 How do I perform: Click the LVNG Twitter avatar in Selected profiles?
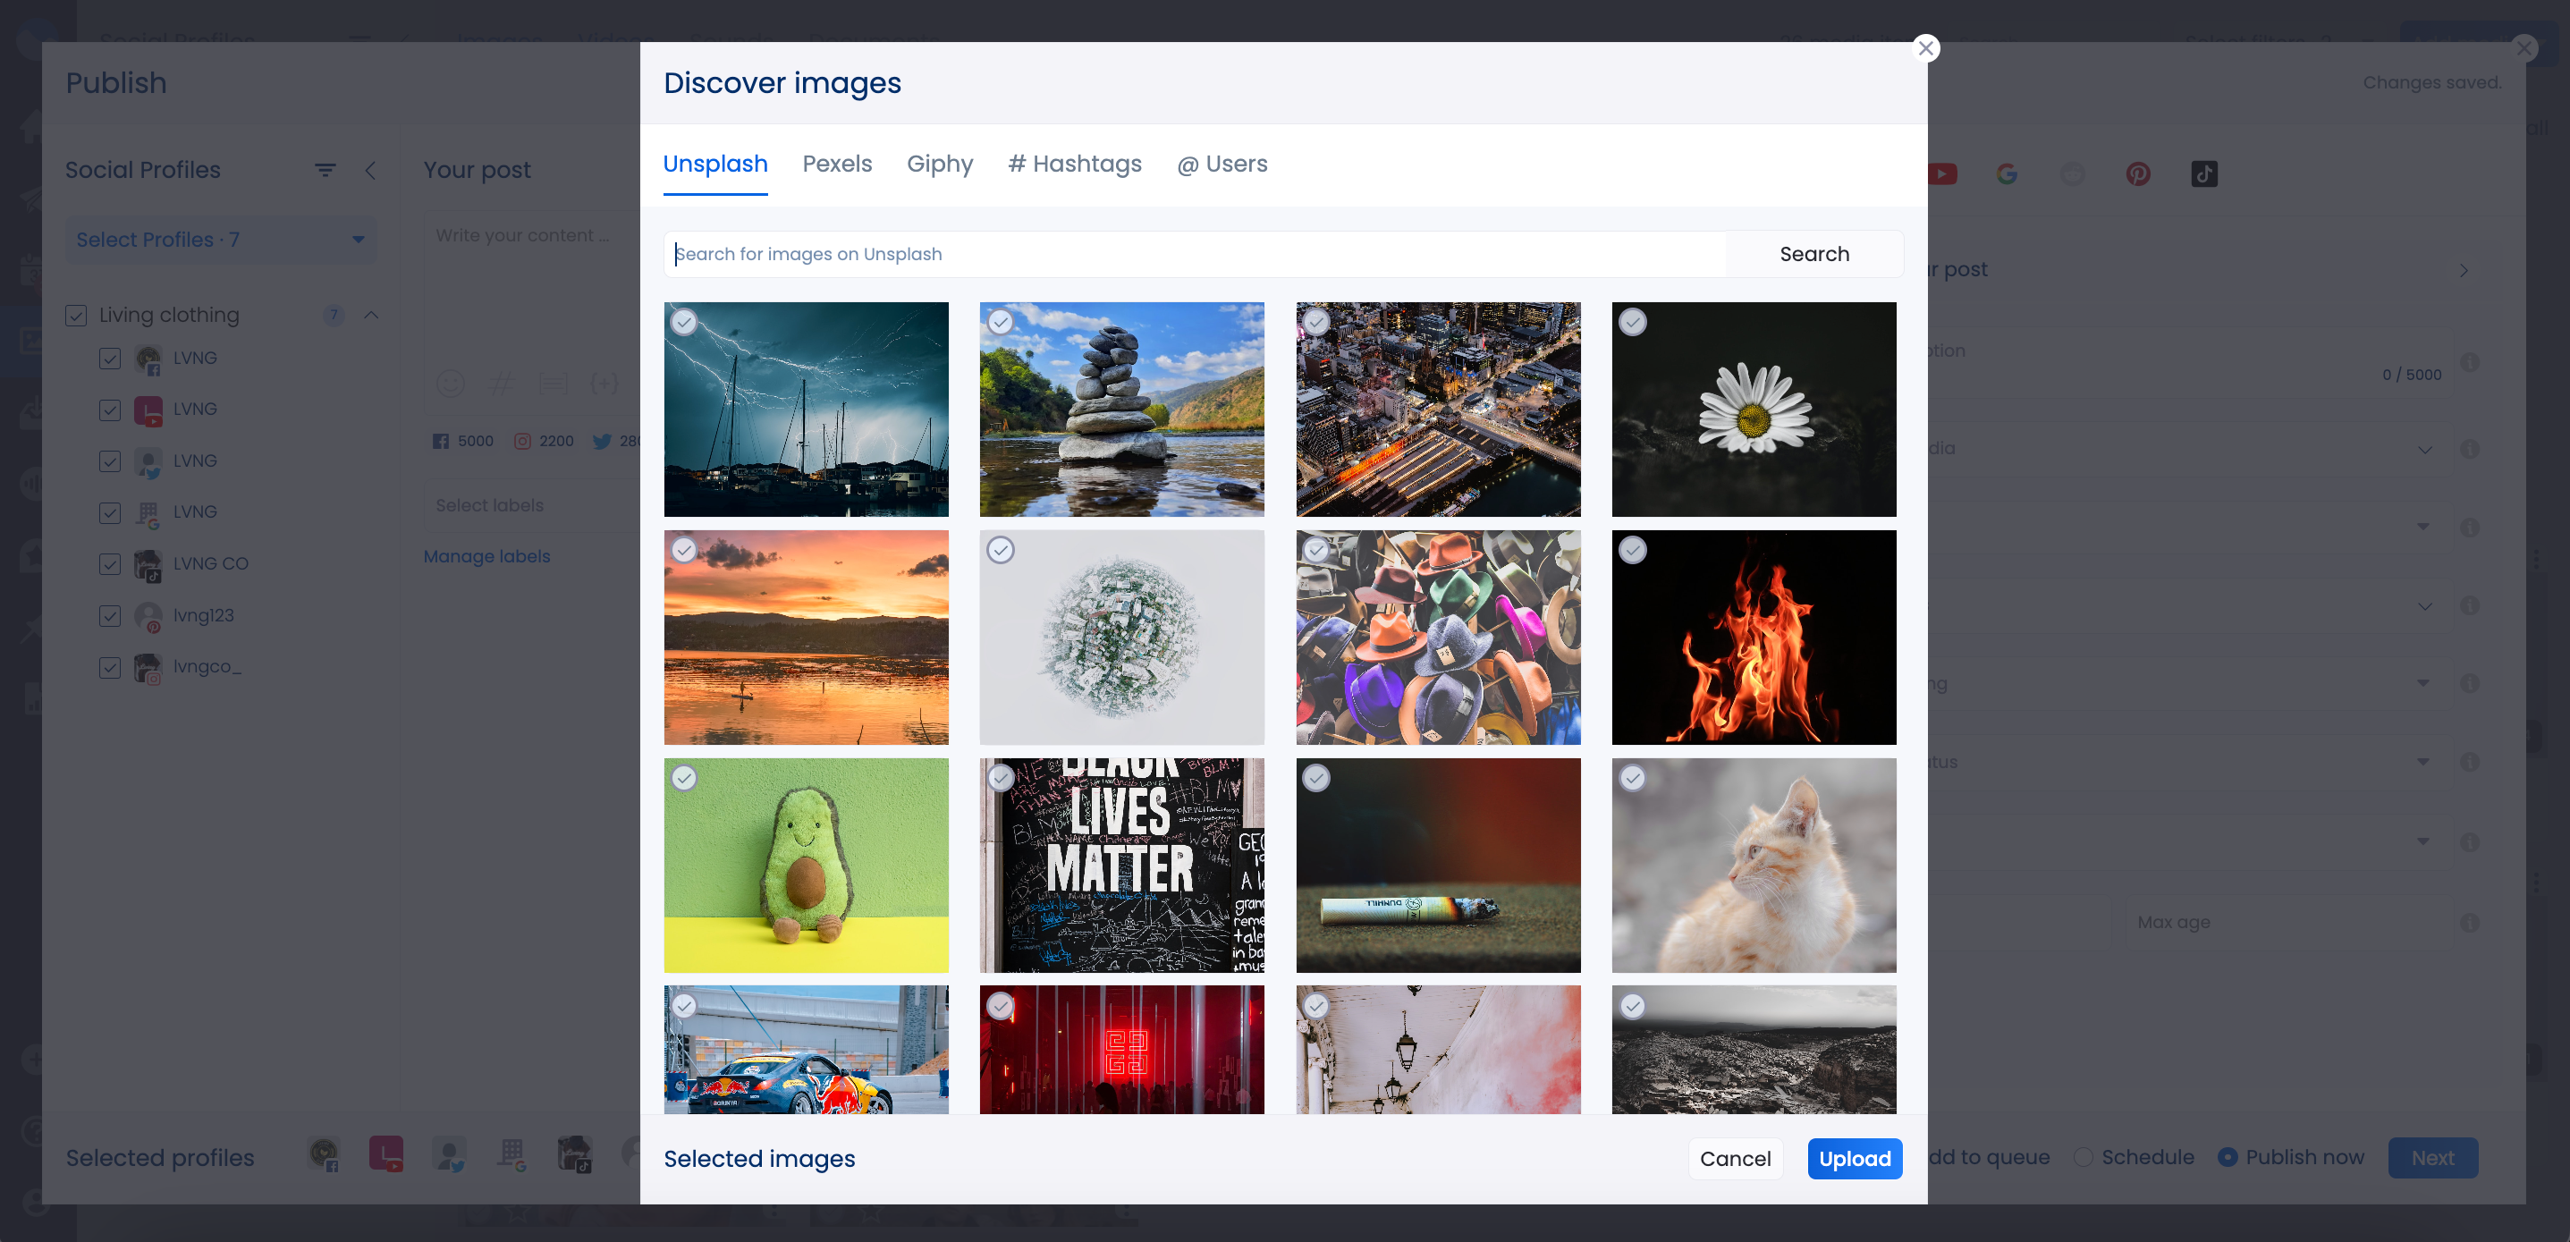[x=449, y=1154]
